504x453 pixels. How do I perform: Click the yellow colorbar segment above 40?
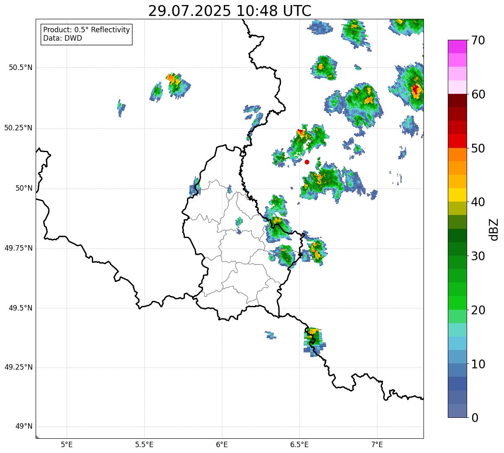457,195
